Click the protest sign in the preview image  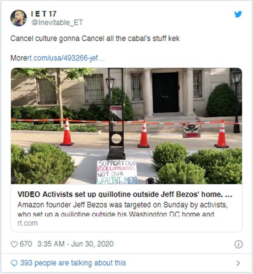point(117,172)
